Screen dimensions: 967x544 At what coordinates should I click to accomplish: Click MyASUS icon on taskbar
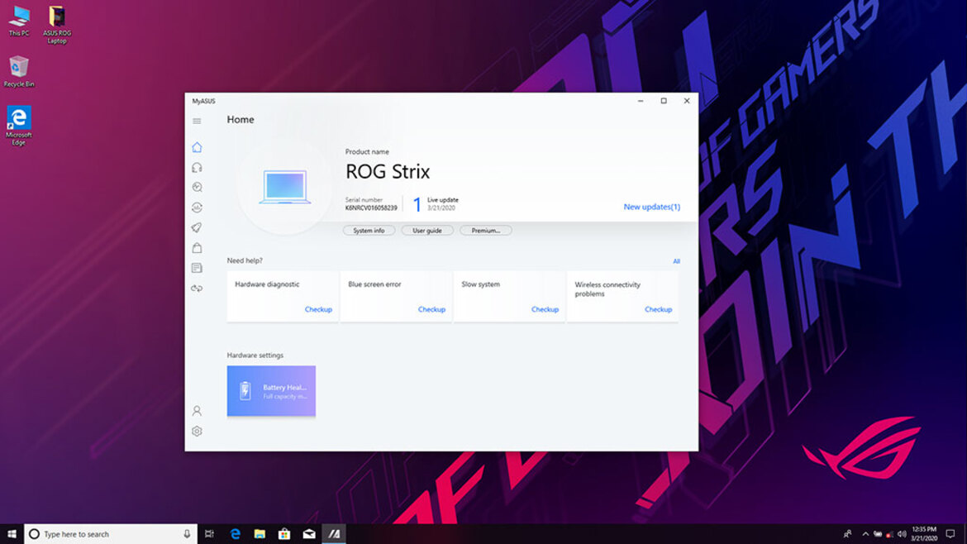pos(334,534)
